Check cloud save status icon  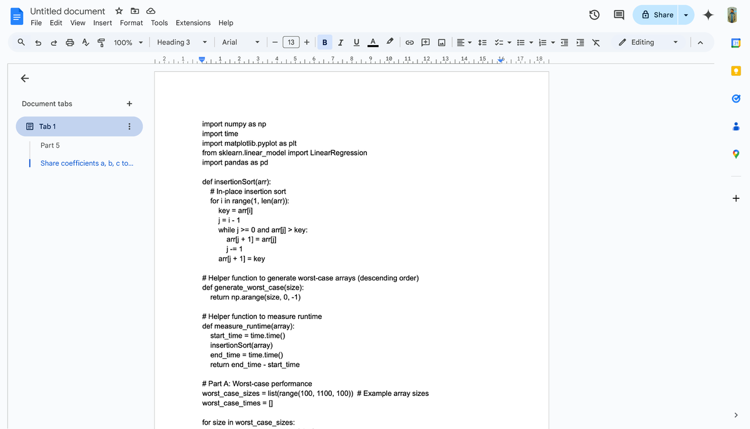pyautogui.click(x=151, y=11)
